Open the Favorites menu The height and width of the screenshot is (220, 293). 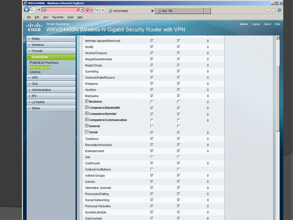(58, 17)
